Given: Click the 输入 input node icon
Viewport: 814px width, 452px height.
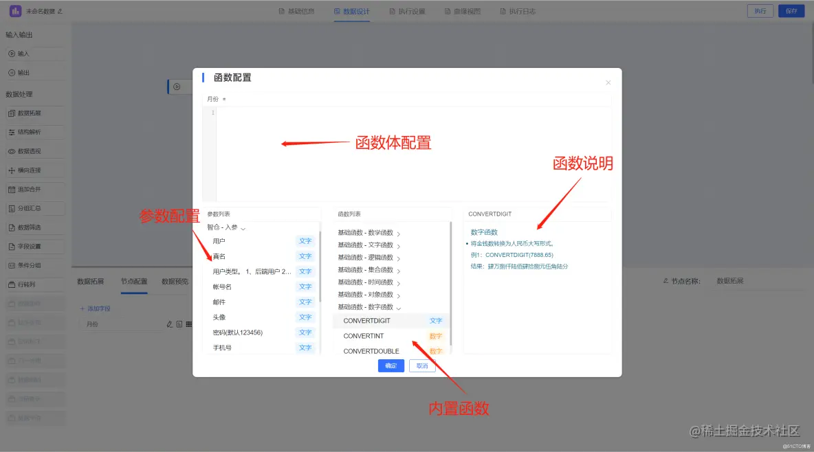Looking at the screenshot, I should 12,54.
